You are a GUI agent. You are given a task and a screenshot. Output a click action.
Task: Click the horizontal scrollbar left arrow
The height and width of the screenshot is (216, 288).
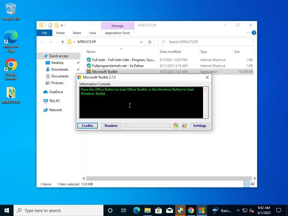(84, 178)
